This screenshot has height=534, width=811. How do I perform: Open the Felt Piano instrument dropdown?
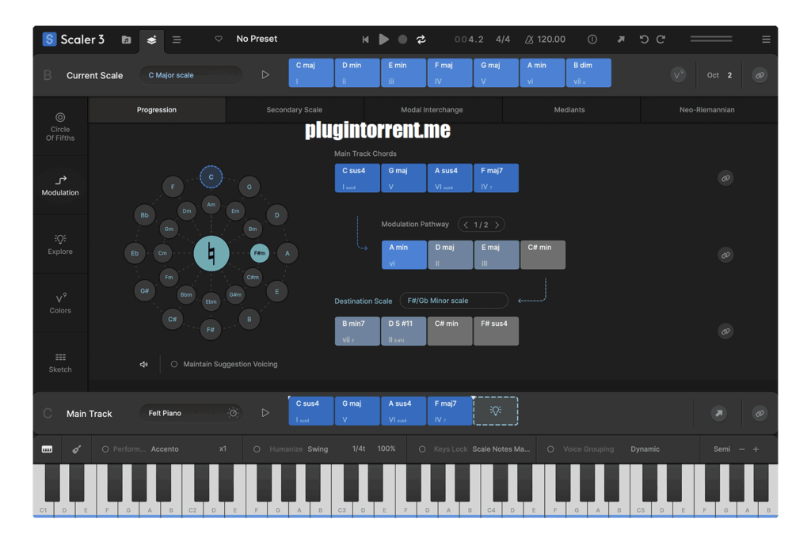point(182,413)
